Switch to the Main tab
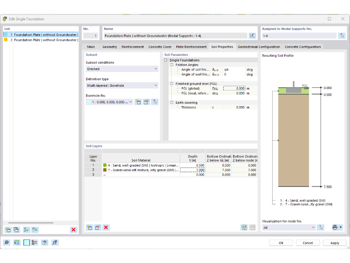The height and width of the screenshot is (263, 350). pos(91,47)
